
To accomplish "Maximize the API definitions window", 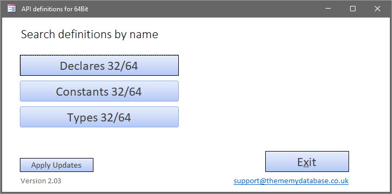I will [x=353, y=9].
